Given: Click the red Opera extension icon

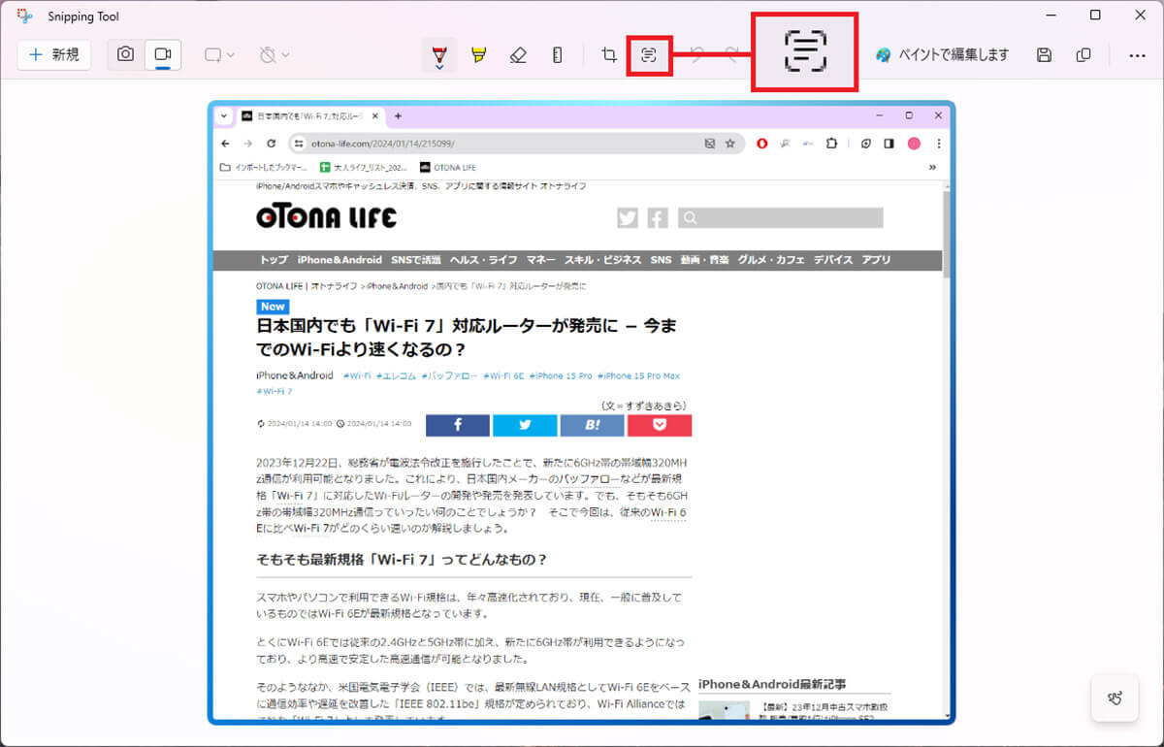Looking at the screenshot, I should (762, 143).
